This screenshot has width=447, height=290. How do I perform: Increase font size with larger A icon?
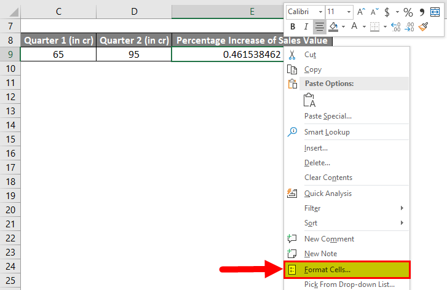tap(361, 12)
